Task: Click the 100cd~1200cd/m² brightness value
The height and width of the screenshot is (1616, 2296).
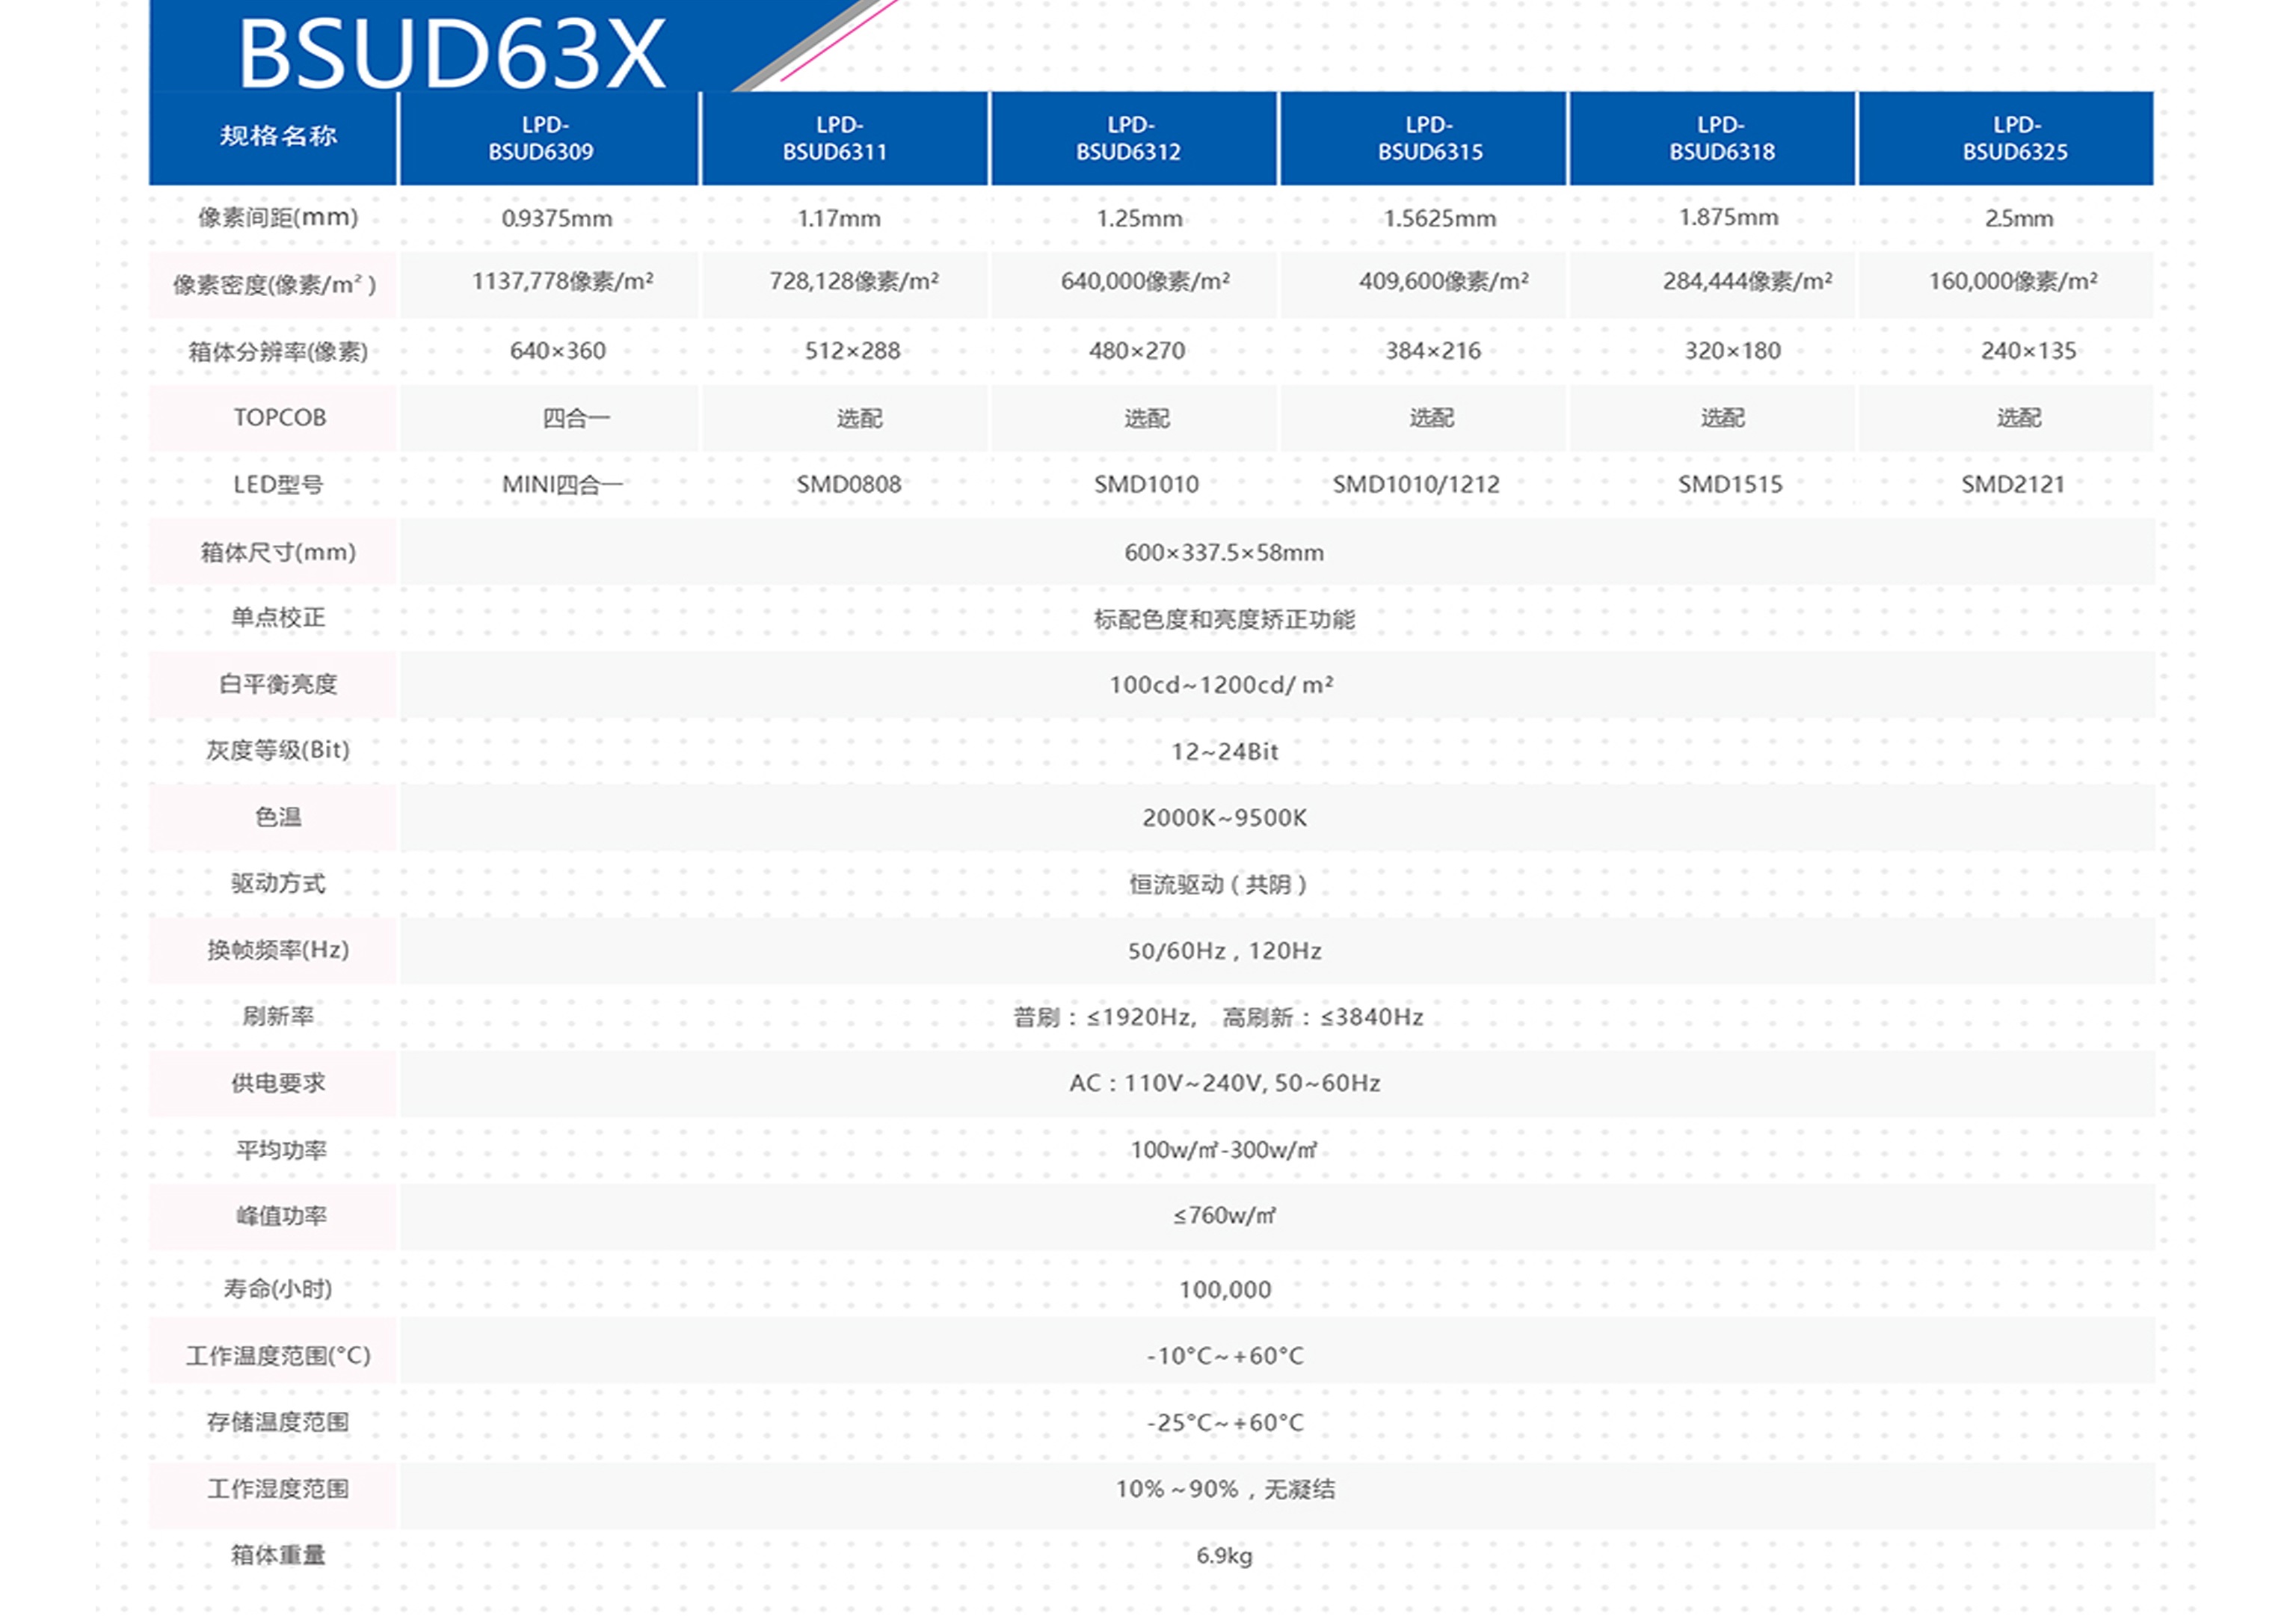Action: click(1221, 685)
